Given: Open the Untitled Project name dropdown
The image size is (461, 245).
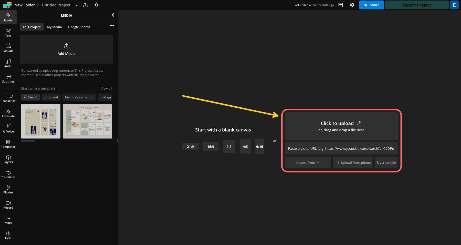Looking at the screenshot, I should [x=76, y=5].
